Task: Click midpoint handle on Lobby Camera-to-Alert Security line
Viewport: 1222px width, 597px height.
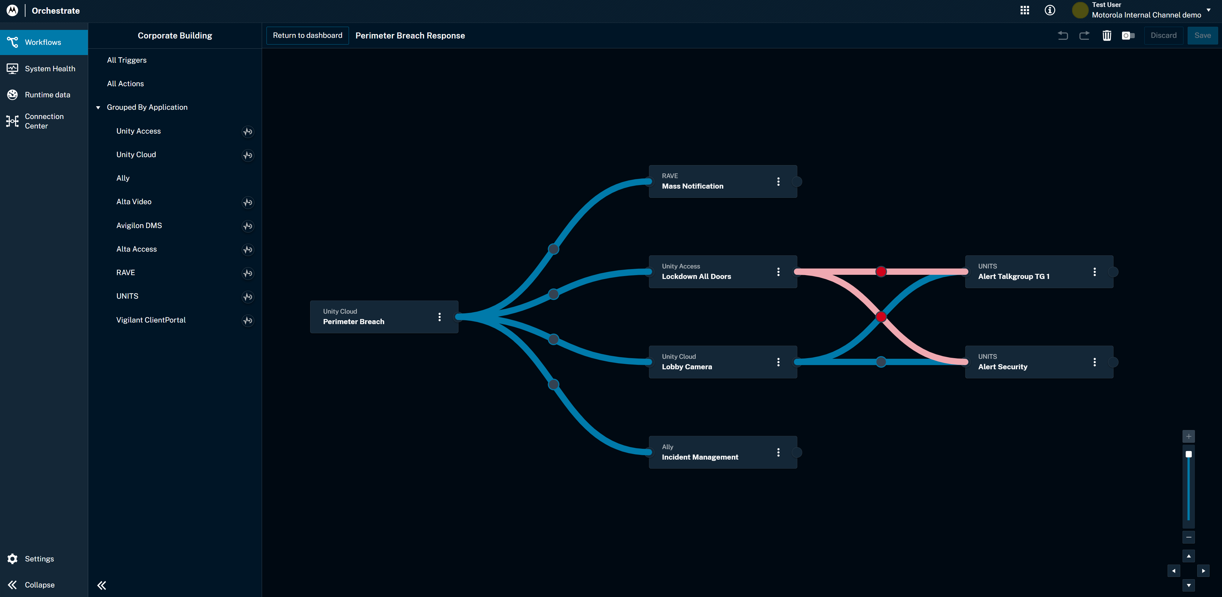Action: [x=881, y=362]
